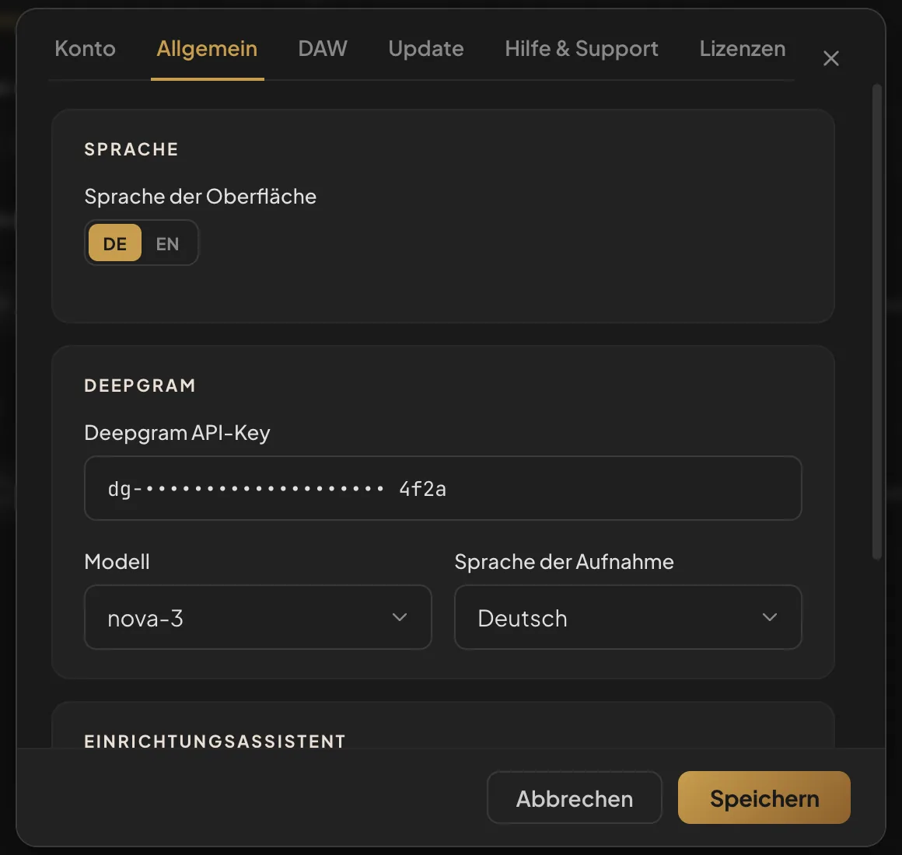
Task: Select the Allgemein tab
Action: point(207,49)
